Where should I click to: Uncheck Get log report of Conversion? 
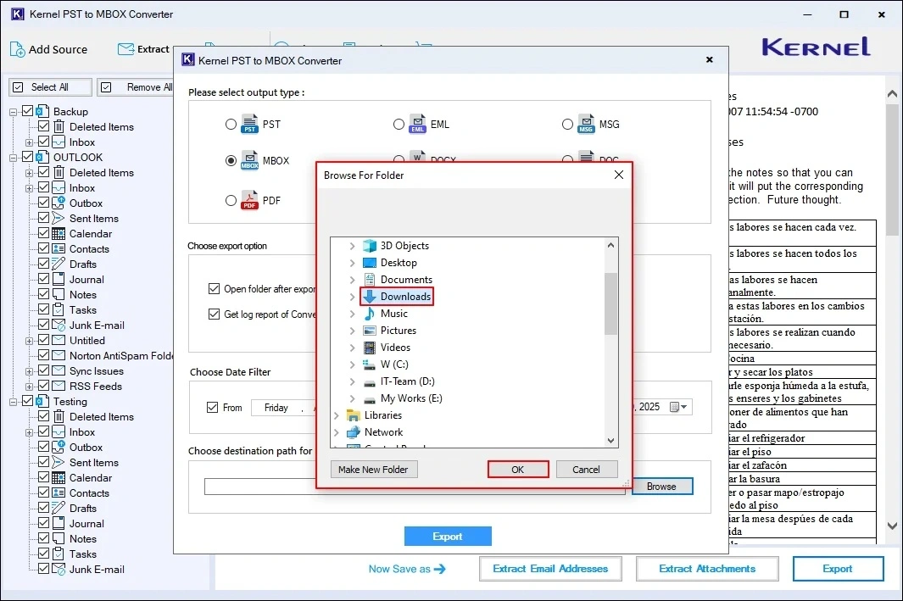click(x=215, y=314)
